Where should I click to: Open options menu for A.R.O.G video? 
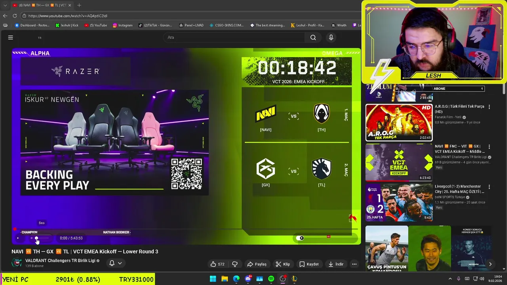(x=489, y=107)
